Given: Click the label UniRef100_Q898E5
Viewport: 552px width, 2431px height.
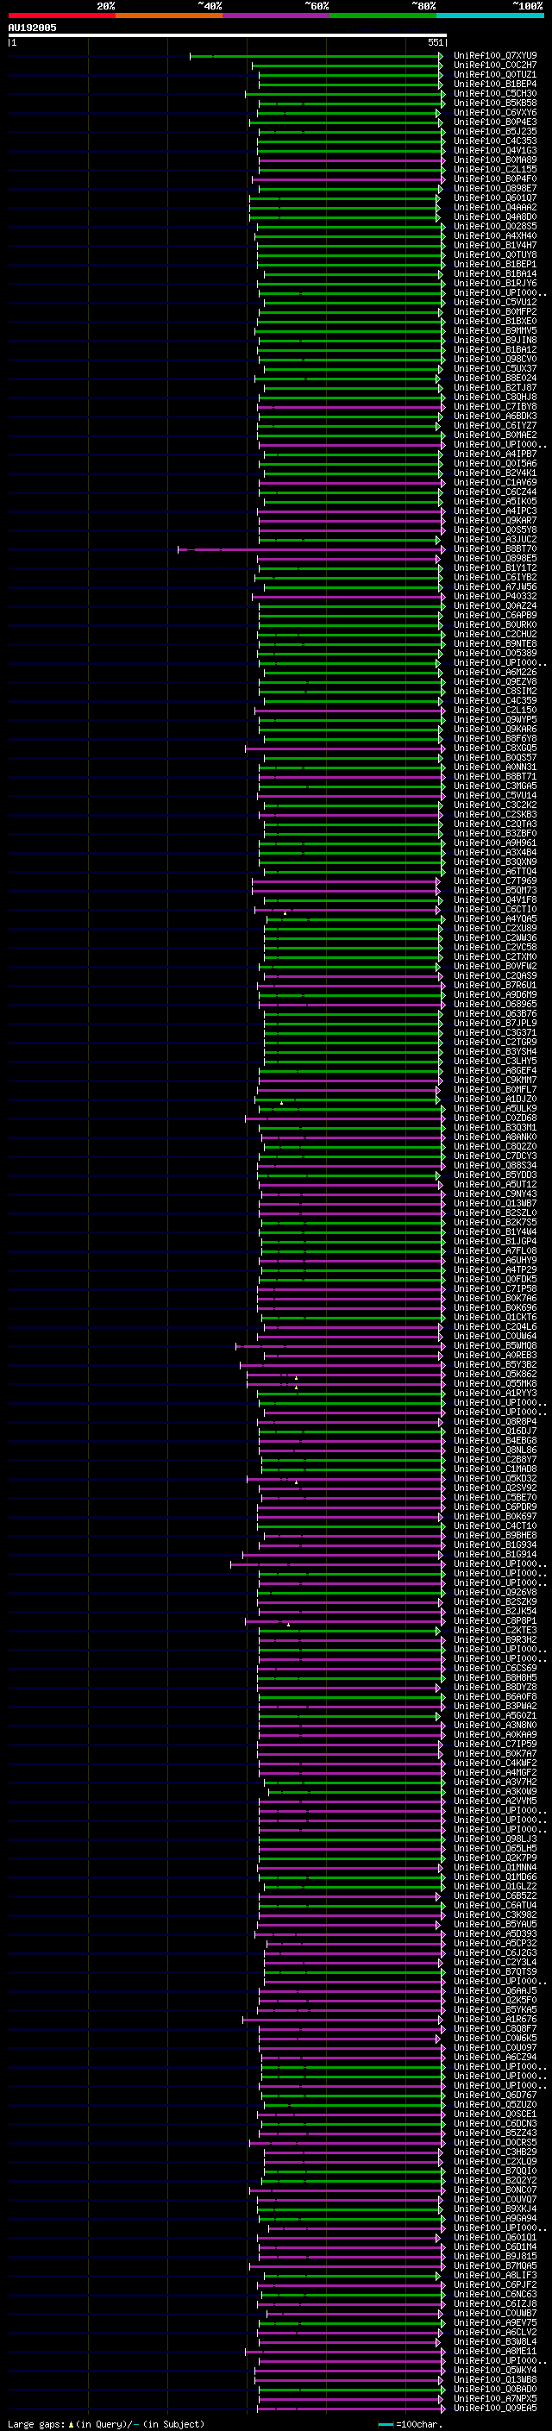Looking at the screenshot, I should [494, 558].
